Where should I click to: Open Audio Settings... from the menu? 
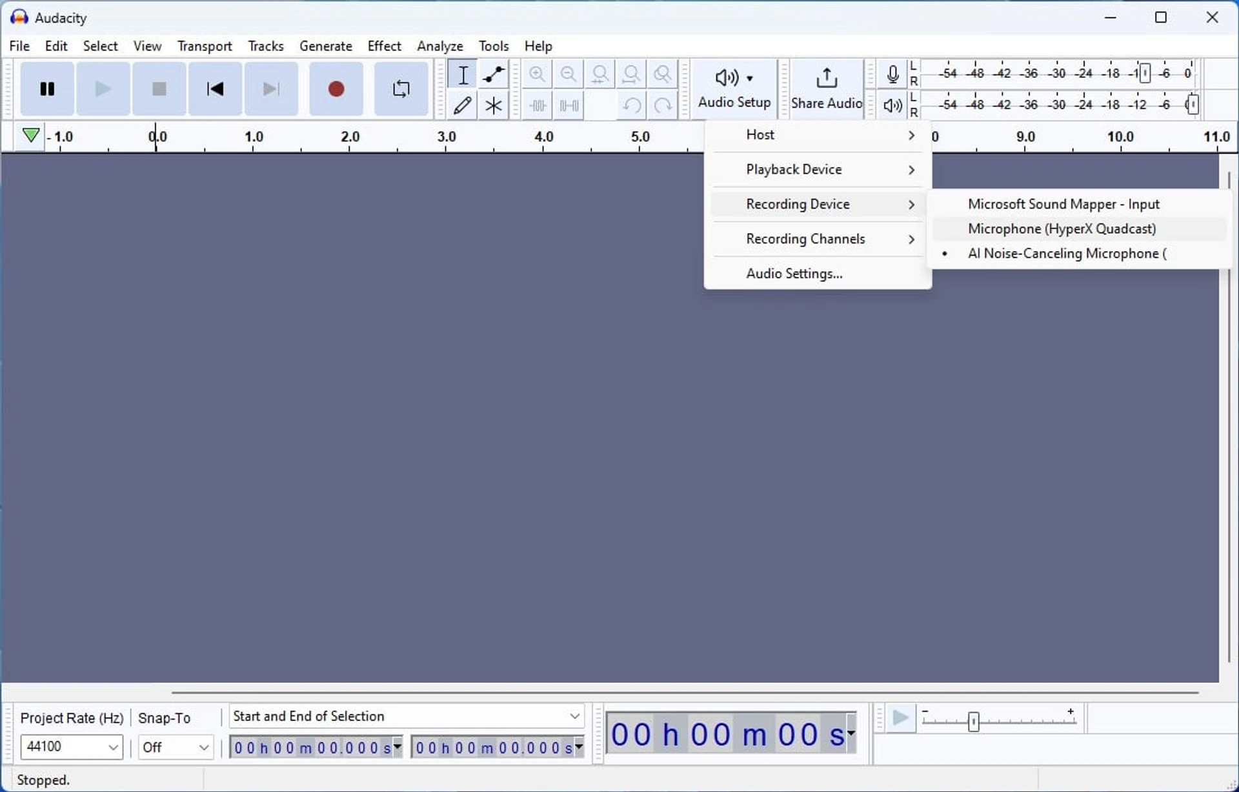818,274
